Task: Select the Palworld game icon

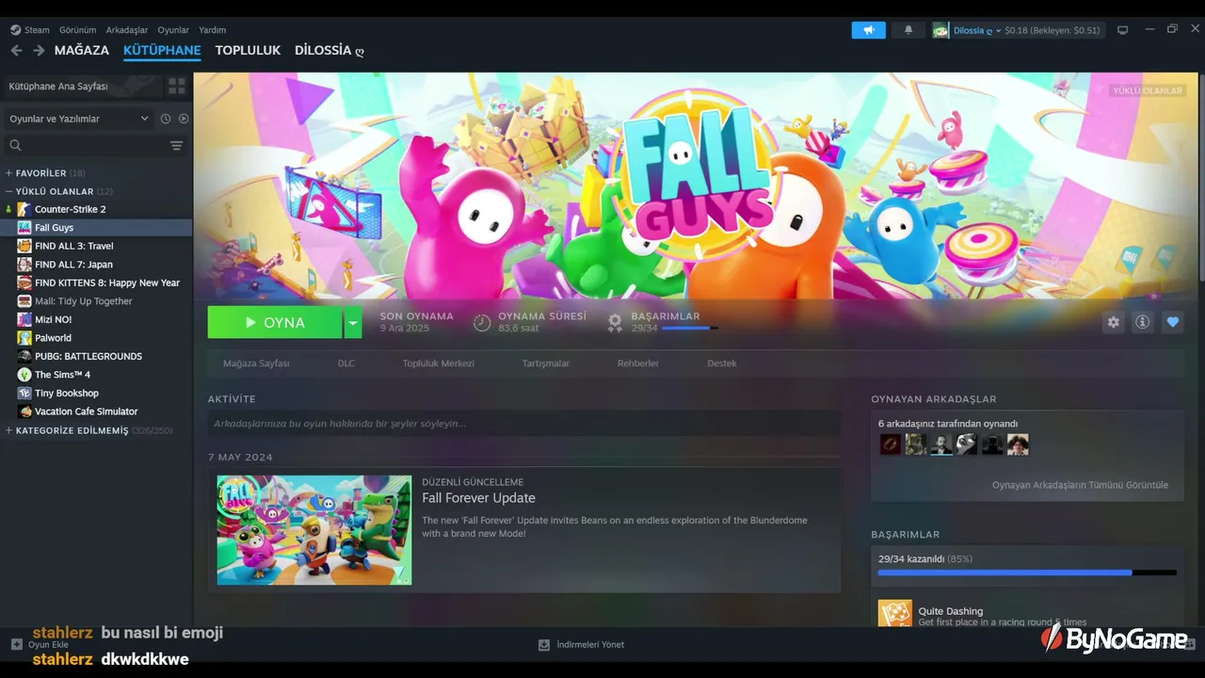Action: point(24,338)
